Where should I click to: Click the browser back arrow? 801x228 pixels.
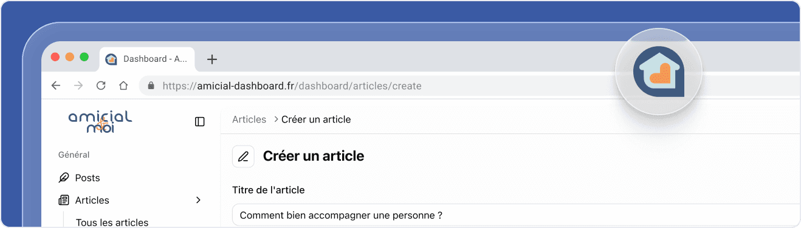[56, 86]
